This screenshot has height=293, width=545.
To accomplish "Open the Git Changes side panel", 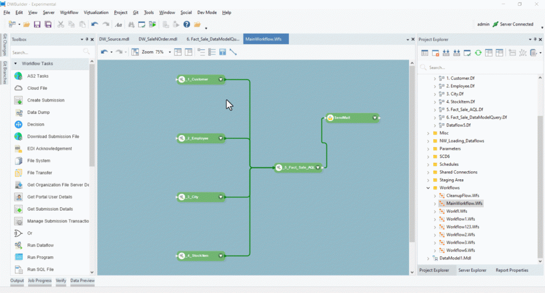I will 5,45.
